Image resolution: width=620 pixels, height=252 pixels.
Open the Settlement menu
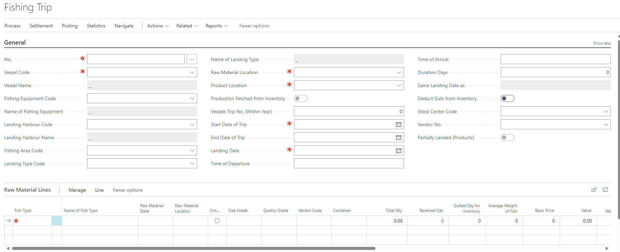(x=41, y=26)
